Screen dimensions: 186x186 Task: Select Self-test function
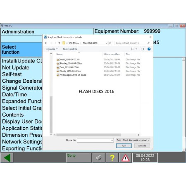(x=12, y=74)
